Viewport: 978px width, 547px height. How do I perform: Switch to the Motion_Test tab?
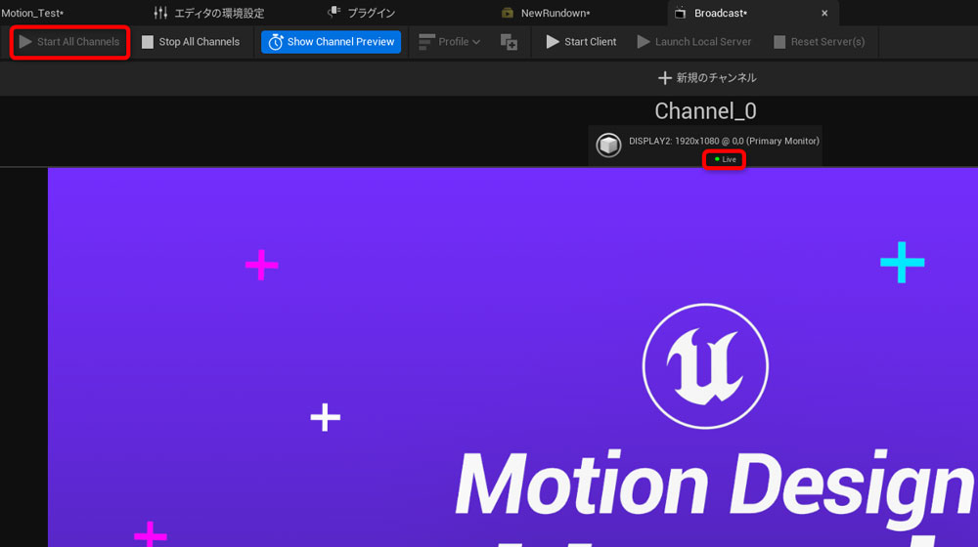coord(32,13)
